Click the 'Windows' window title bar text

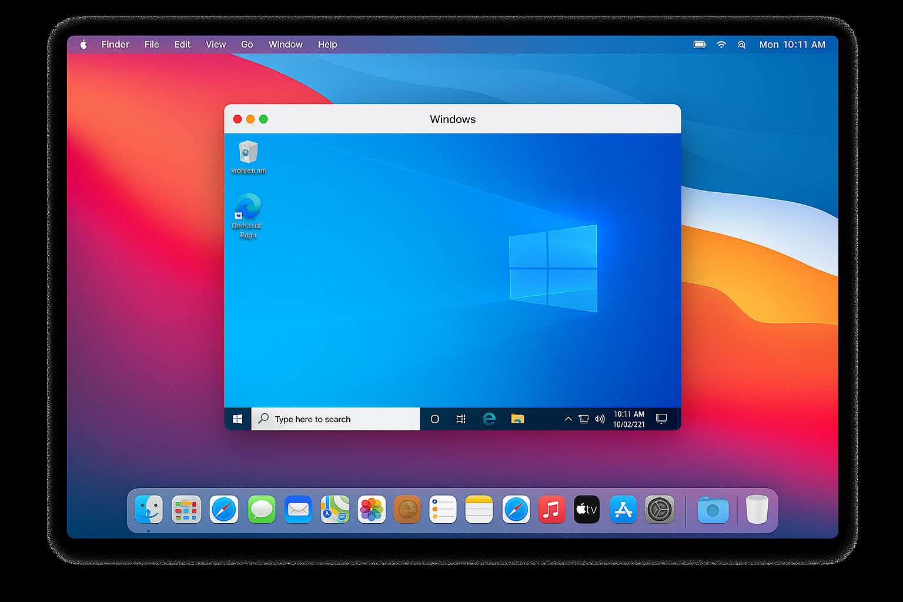tap(453, 119)
